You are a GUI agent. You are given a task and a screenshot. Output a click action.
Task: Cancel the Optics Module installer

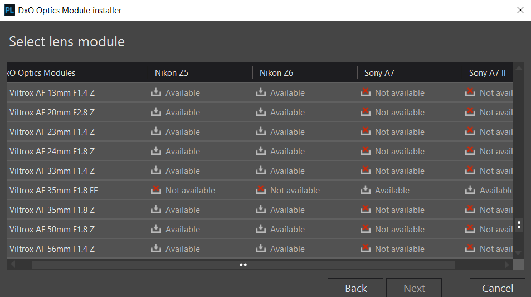click(498, 288)
